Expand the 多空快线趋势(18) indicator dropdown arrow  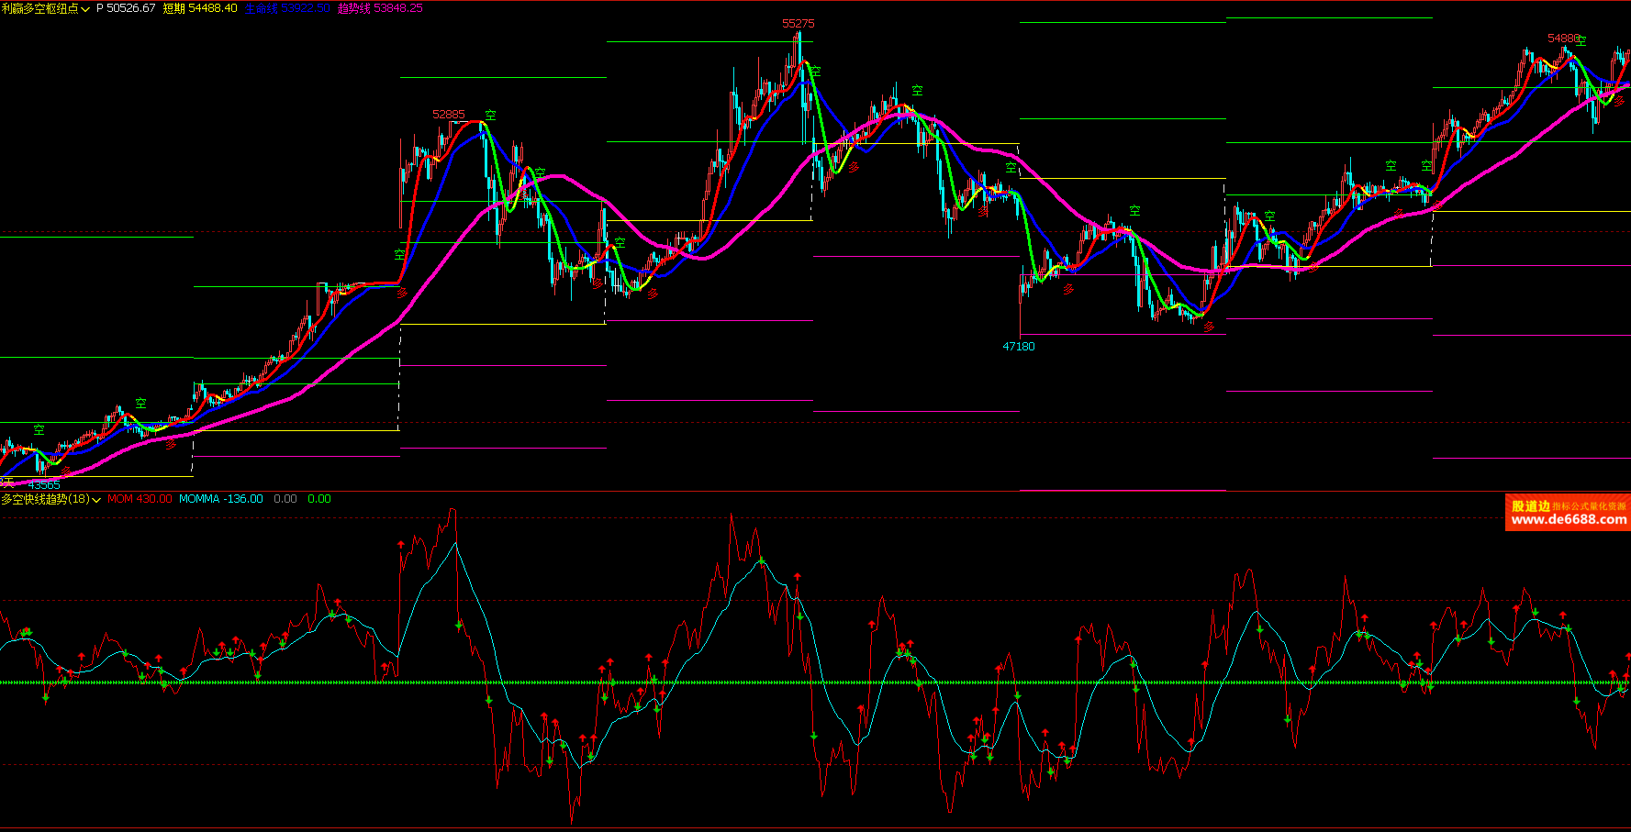[96, 500]
